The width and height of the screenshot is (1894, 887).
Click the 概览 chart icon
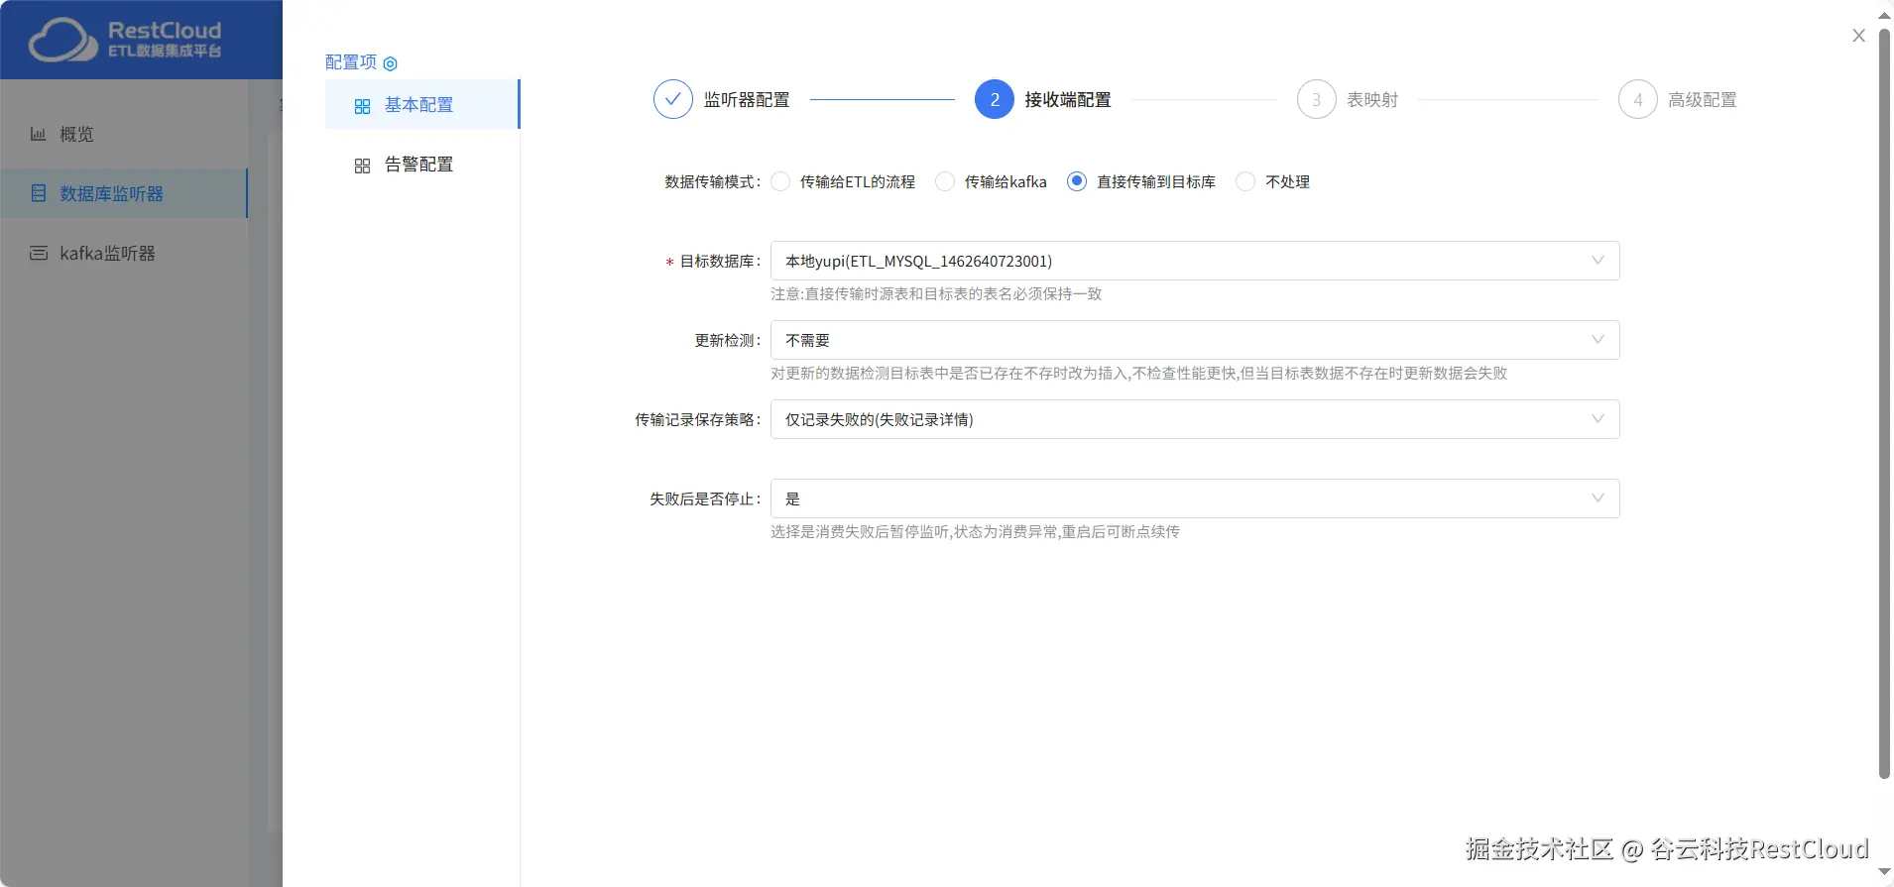(x=38, y=134)
